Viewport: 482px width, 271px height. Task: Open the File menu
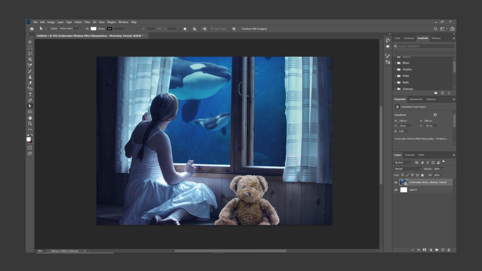35,22
